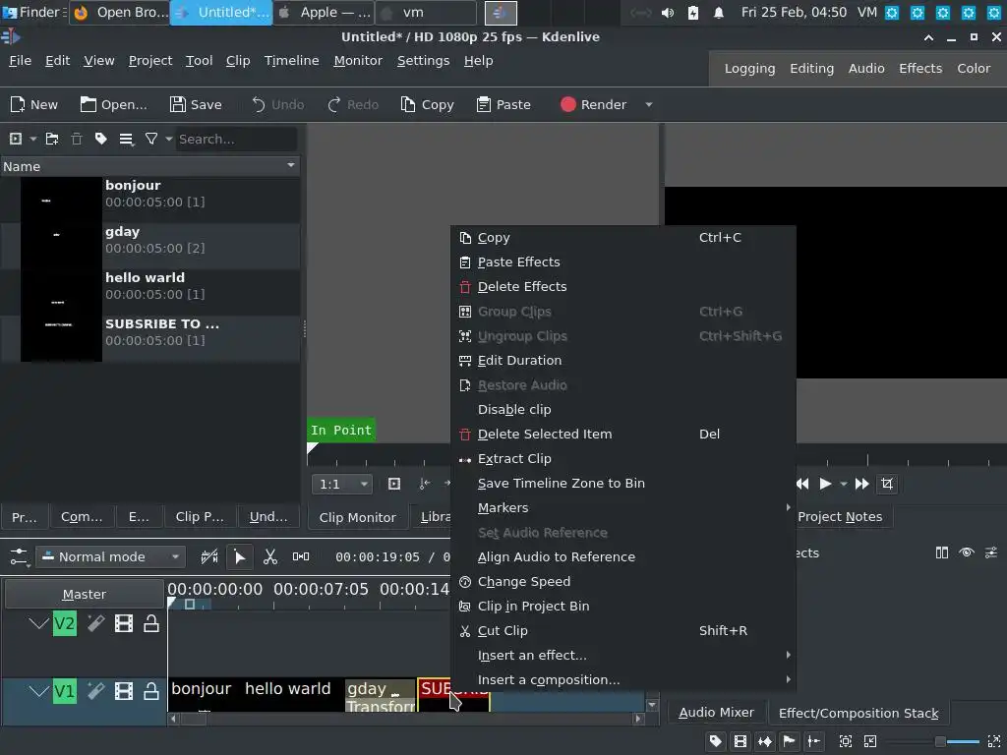Viewport: 1007px width, 755px height.
Task: Switch to the Clip Monitor tab
Action: click(x=357, y=517)
